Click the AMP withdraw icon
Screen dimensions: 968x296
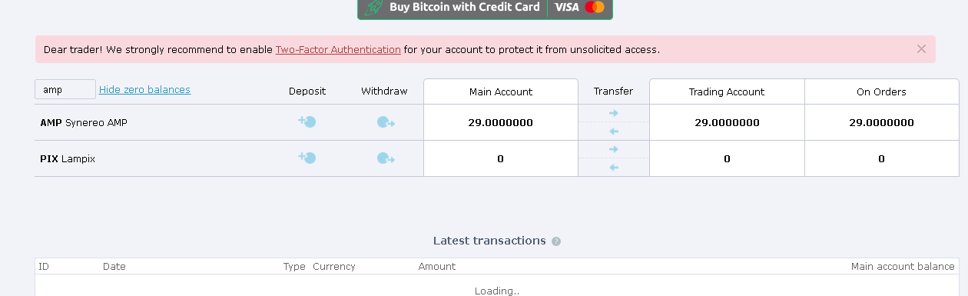[x=386, y=122]
